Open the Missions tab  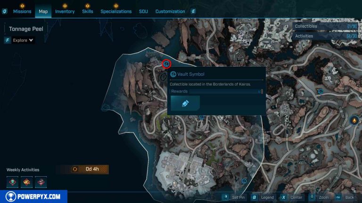[x=22, y=11]
